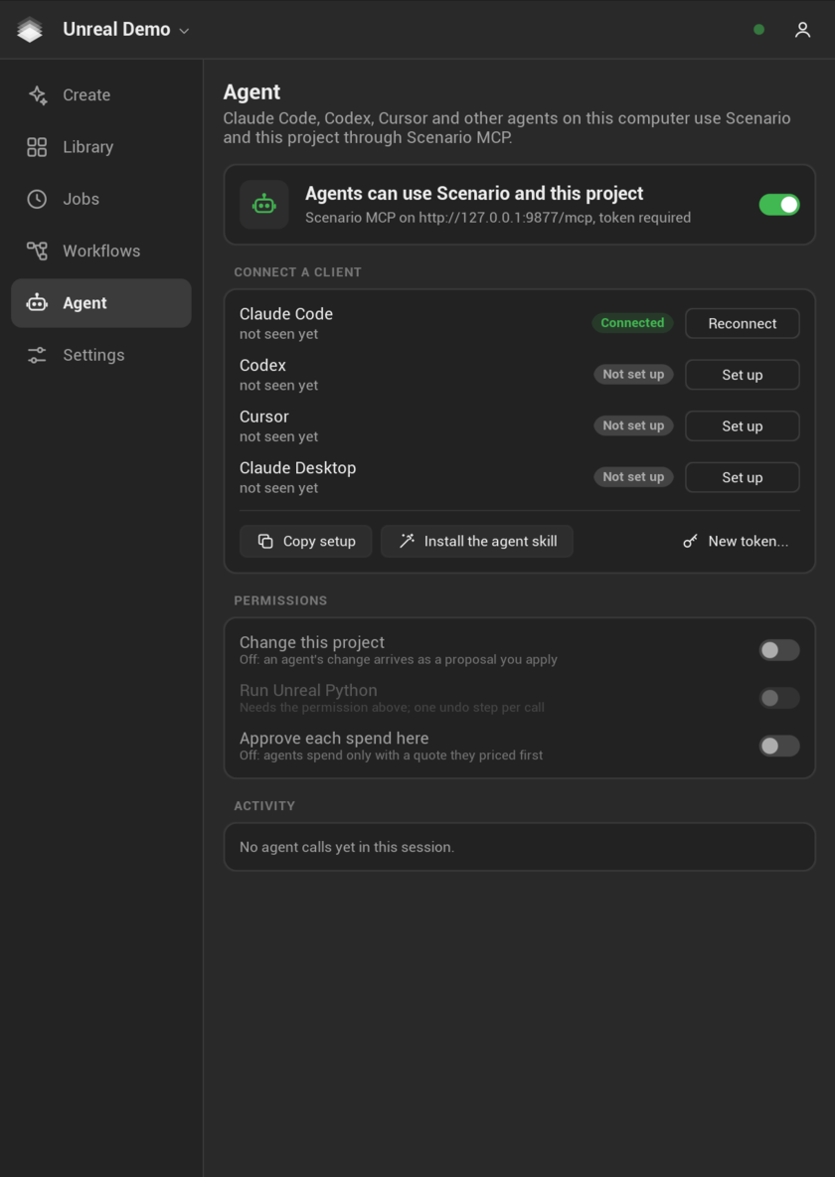
Task: Click the copy icon in Copy setup
Action: click(265, 541)
